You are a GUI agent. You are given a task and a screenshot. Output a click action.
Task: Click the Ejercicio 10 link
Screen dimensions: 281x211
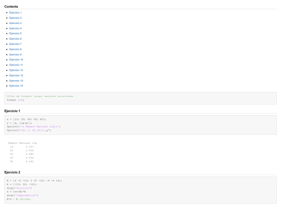pos(16,59)
